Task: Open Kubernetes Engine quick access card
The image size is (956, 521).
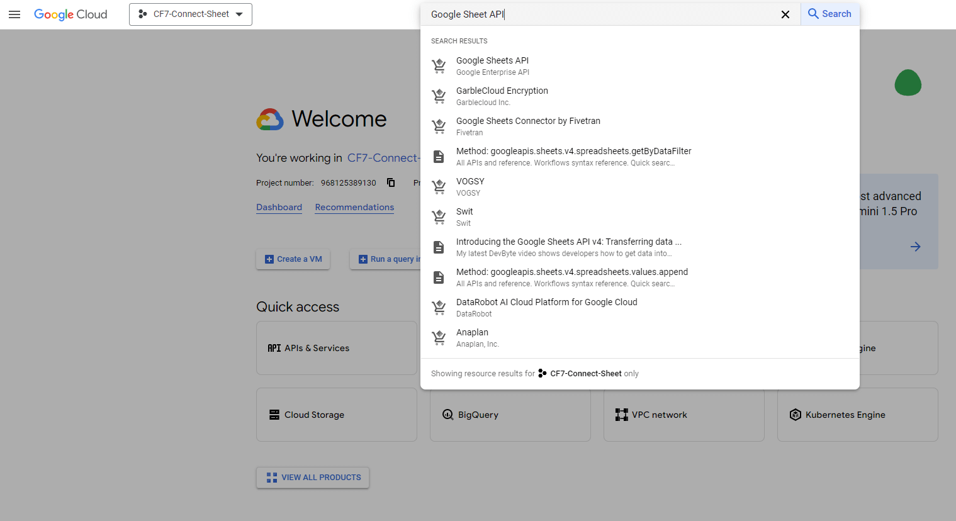Action: pyautogui.click(x=858, y=415)
